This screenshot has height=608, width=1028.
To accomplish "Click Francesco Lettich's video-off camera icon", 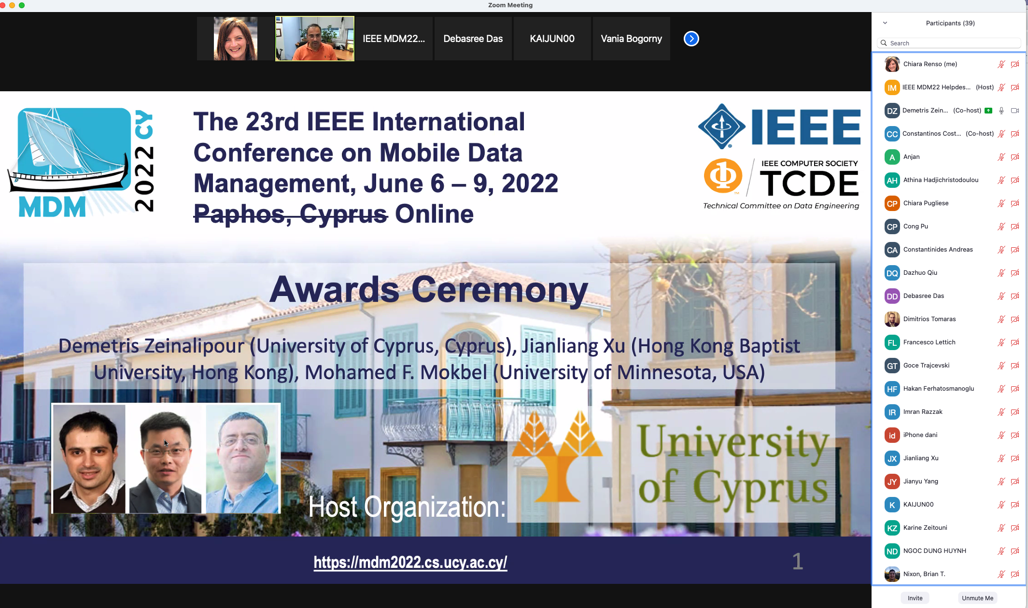I will (1015, 342).
